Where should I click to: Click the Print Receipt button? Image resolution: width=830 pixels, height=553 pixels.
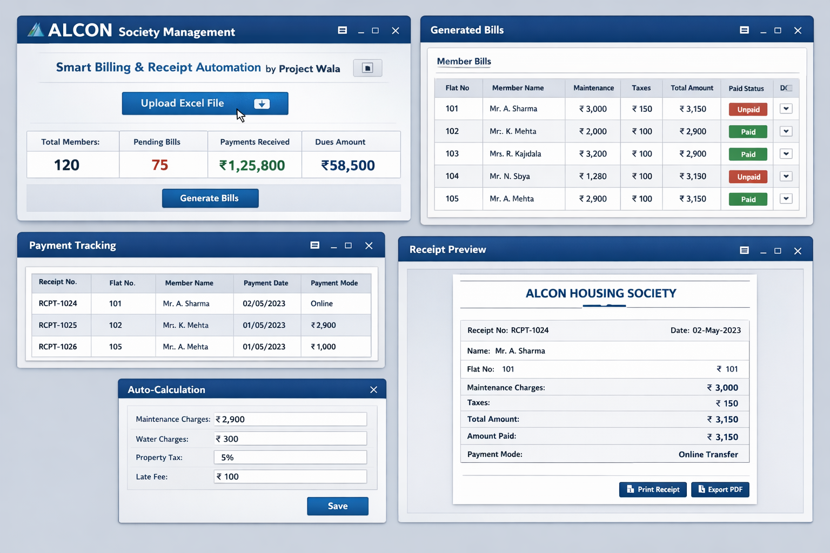click(653, 490)
